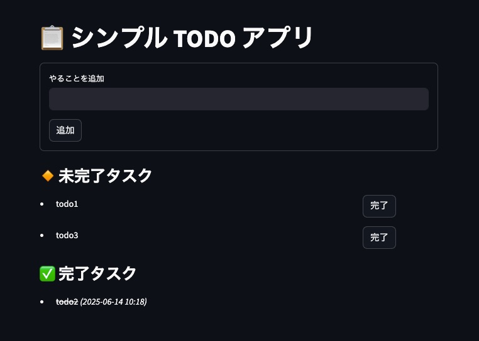The height and width of the screenshot is (341, 479).
Task: Click the word アプリ in the title
Action: [x=277, y=38]
